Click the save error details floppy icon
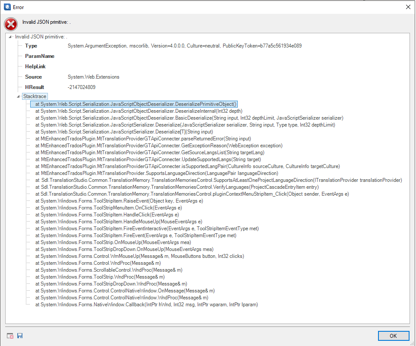This screenshot has height=346, width=416. pyautogui.click(x=20, y=336)
